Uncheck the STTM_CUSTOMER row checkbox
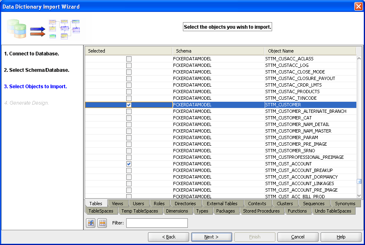This screenshot has height=245, width=365. click(129, 105)
